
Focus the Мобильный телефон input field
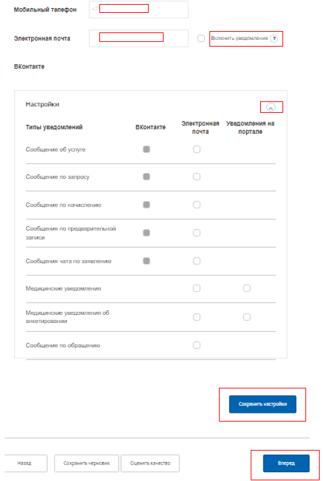click(139, 9)
